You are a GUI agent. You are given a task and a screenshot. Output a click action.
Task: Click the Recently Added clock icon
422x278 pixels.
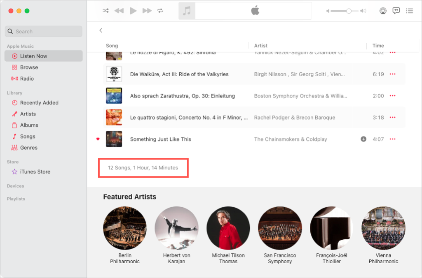click(14, 103)
